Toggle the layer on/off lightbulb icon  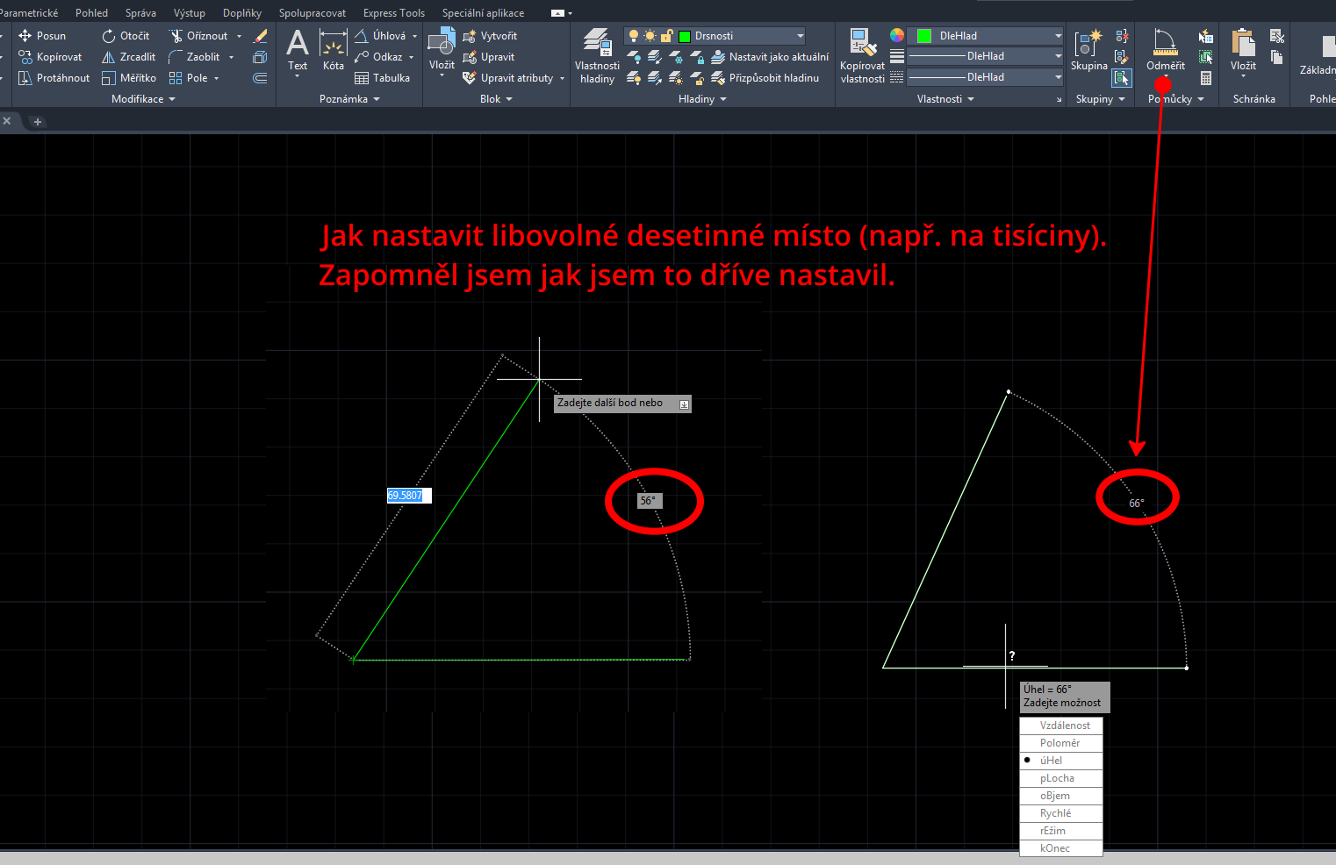[x=633, y=36]
